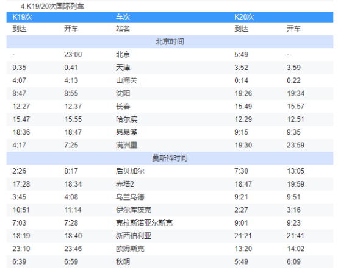
Task: Click K19 arrival time 3:45
Action: point(19,197)
